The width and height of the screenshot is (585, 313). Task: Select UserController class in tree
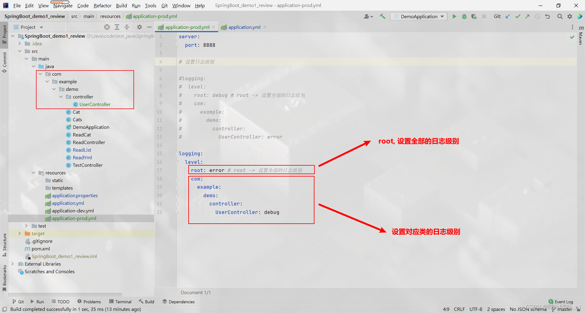95,105
